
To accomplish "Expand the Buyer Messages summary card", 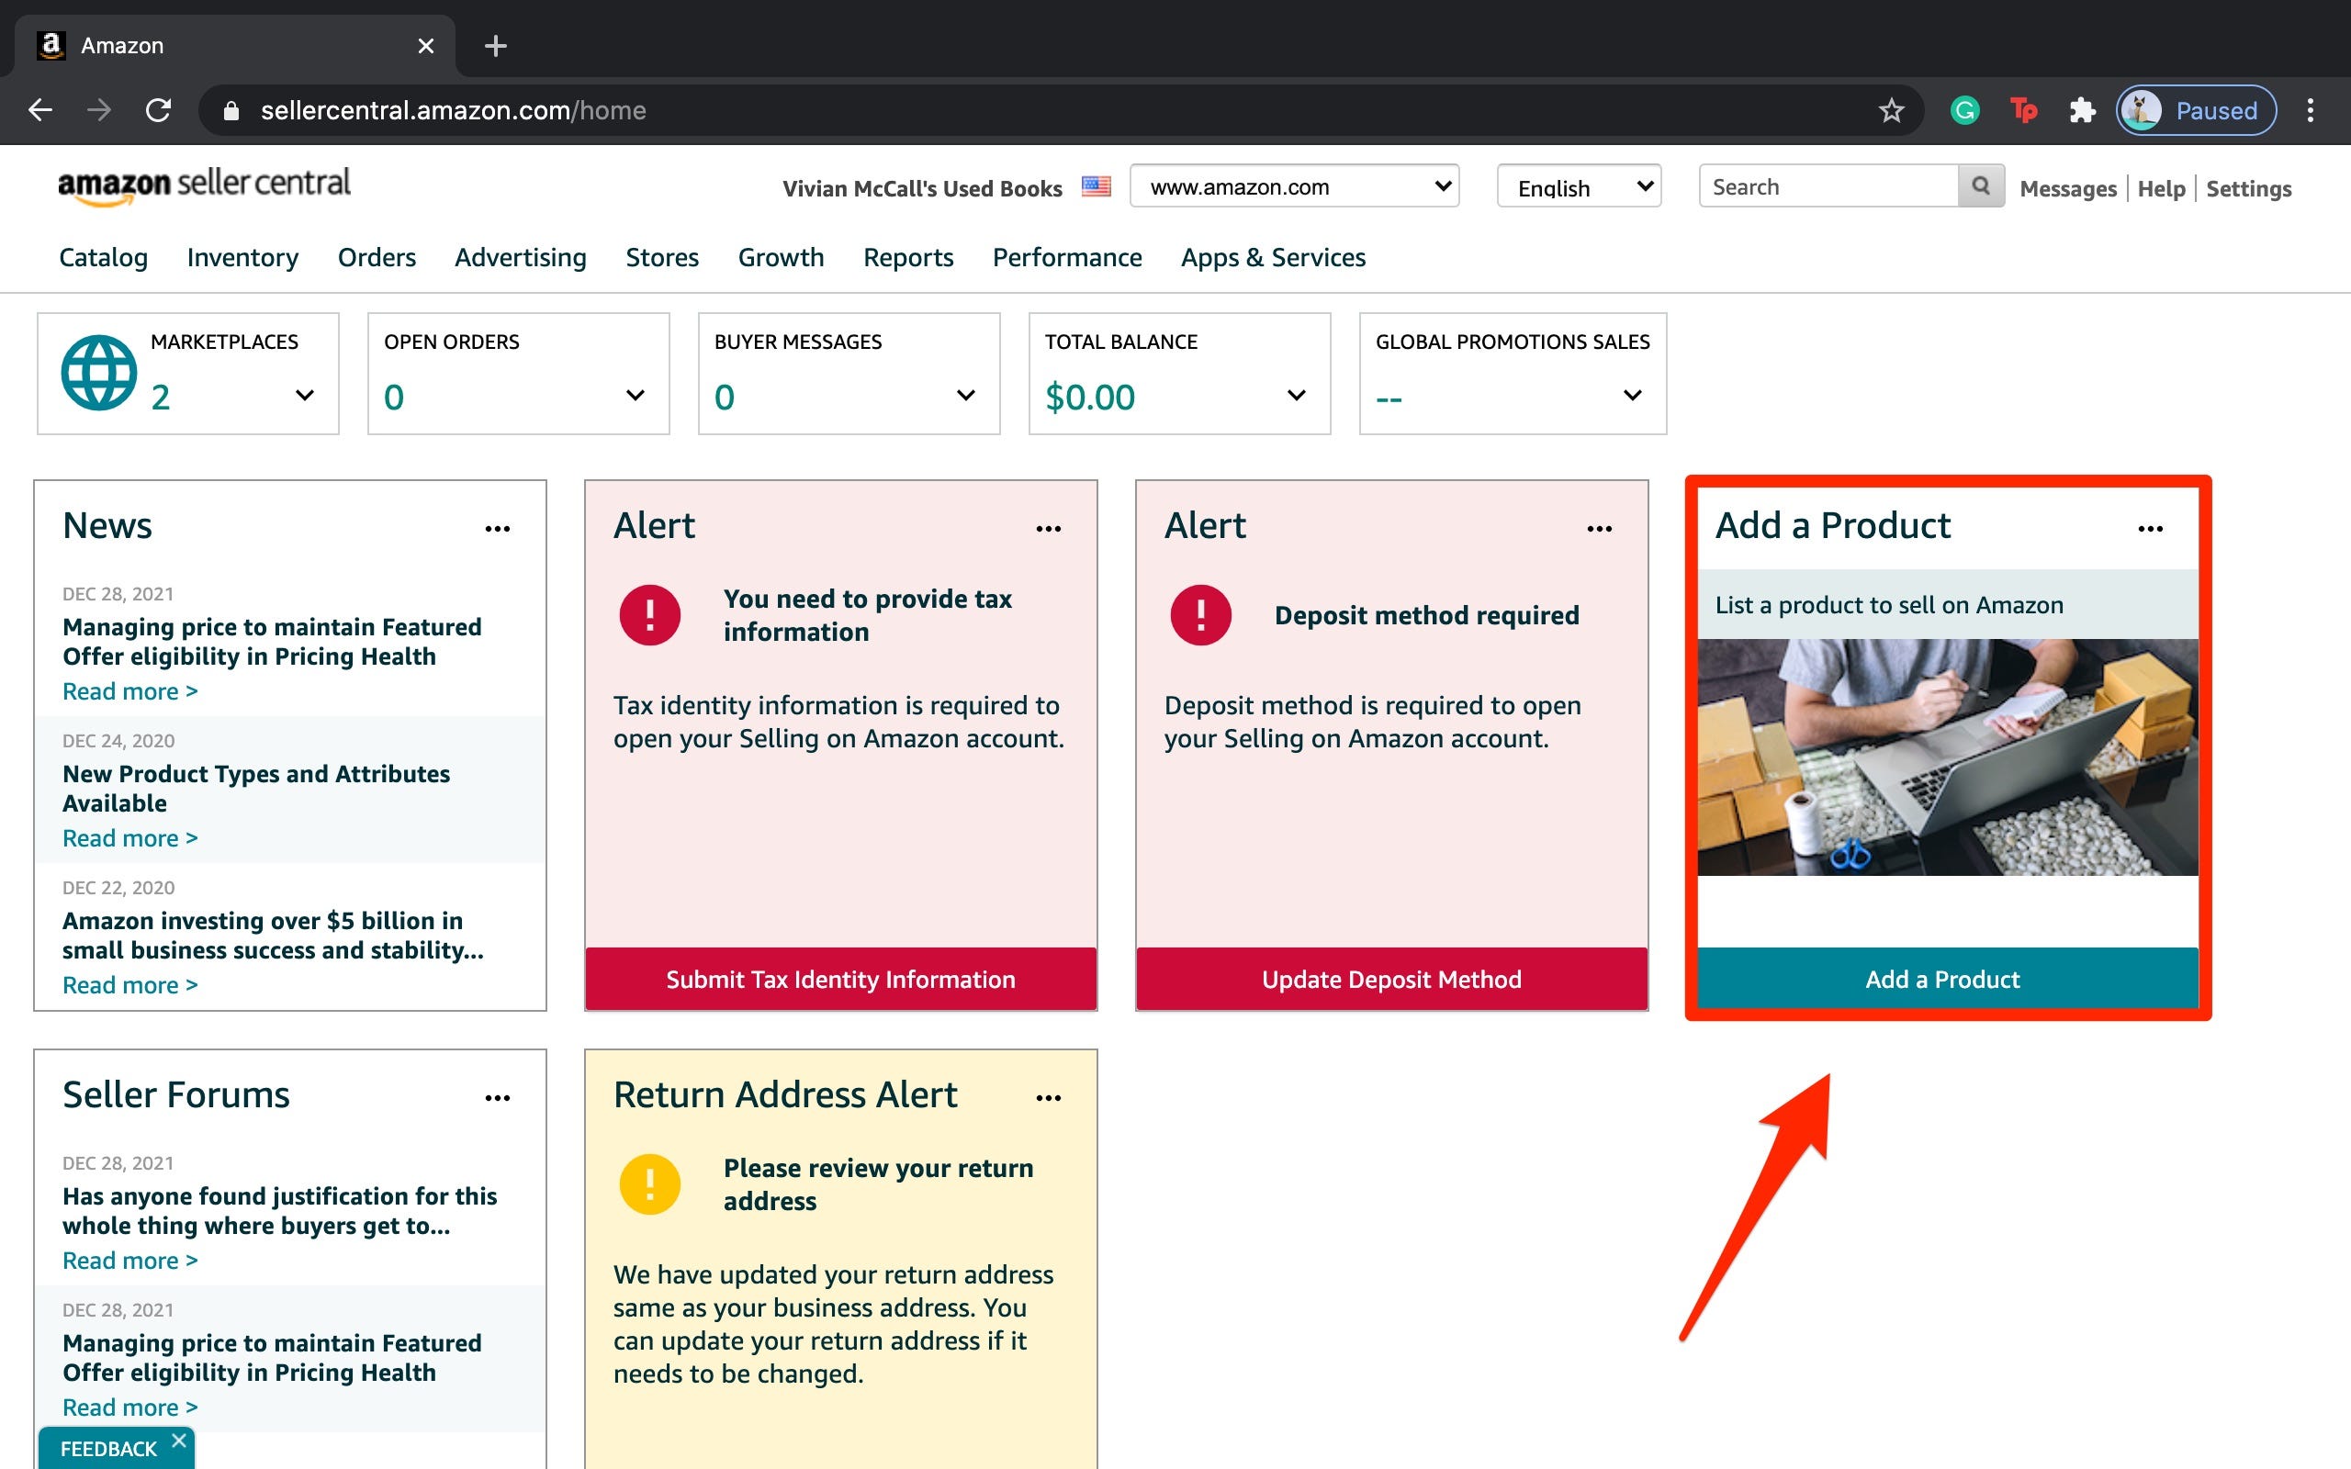I will 964,396.
